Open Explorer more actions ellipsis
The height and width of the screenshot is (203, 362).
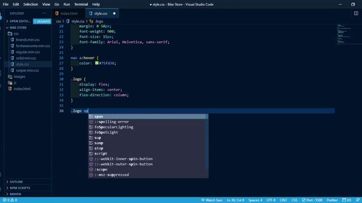pos(44,14)
